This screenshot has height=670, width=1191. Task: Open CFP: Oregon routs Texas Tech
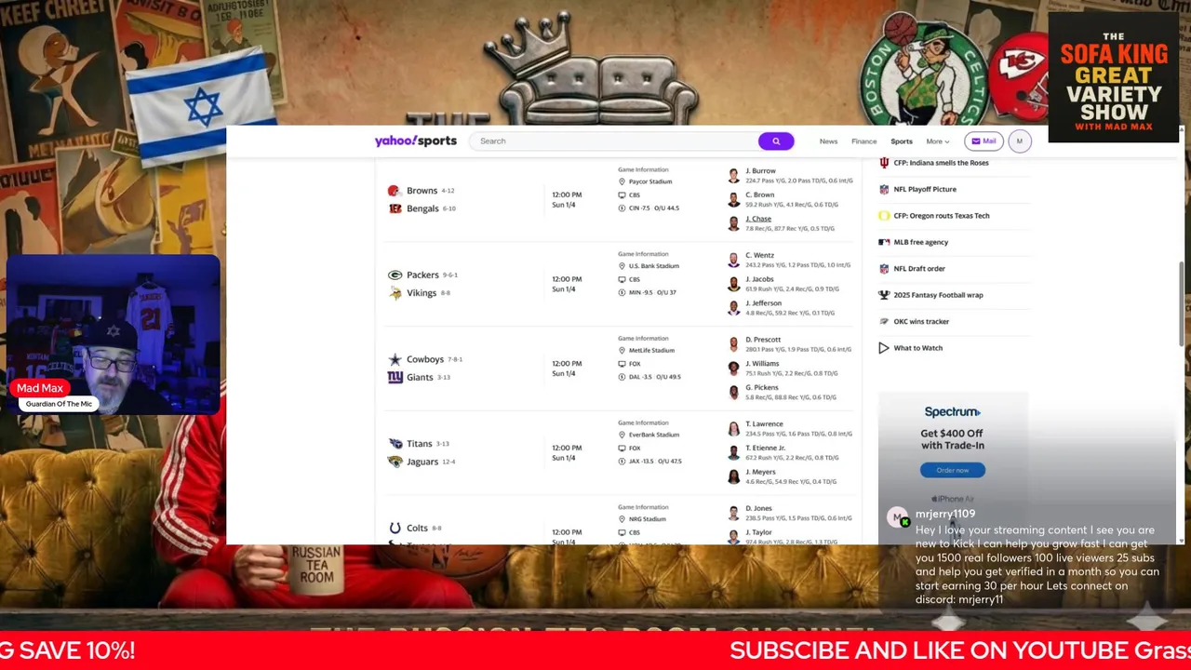point(942,216)
